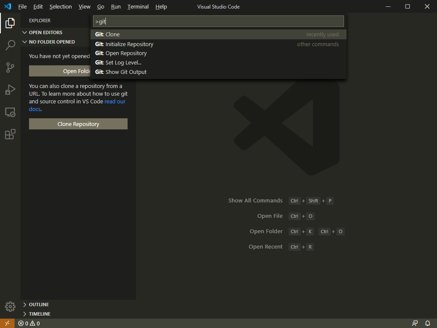
Task: Select Git: Show Git Output command
Action: coord(218,72)
